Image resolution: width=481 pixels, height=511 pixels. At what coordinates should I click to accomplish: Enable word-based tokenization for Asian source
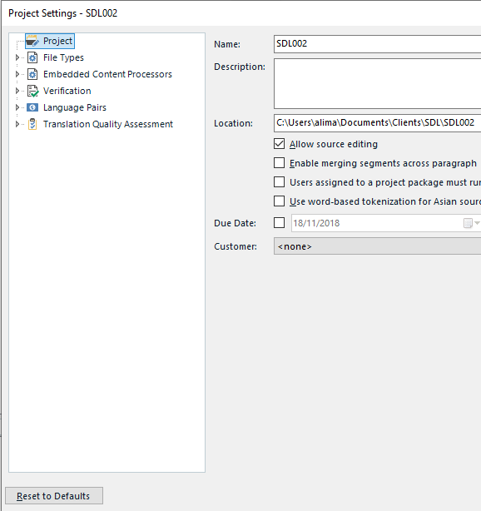tap(279, 201)
